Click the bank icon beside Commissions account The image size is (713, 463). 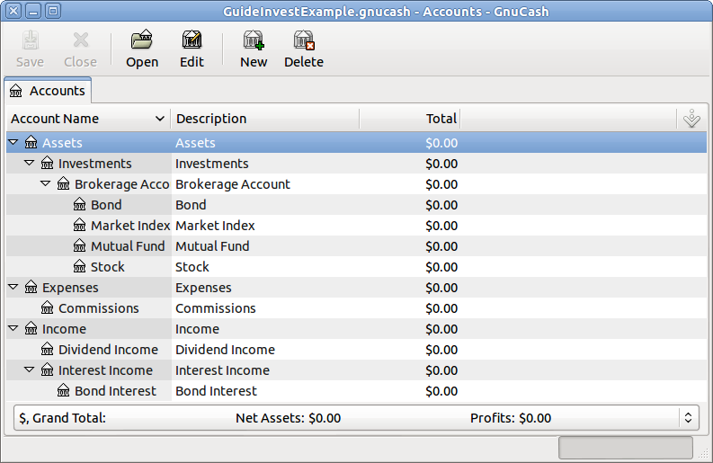coord(48,308)
